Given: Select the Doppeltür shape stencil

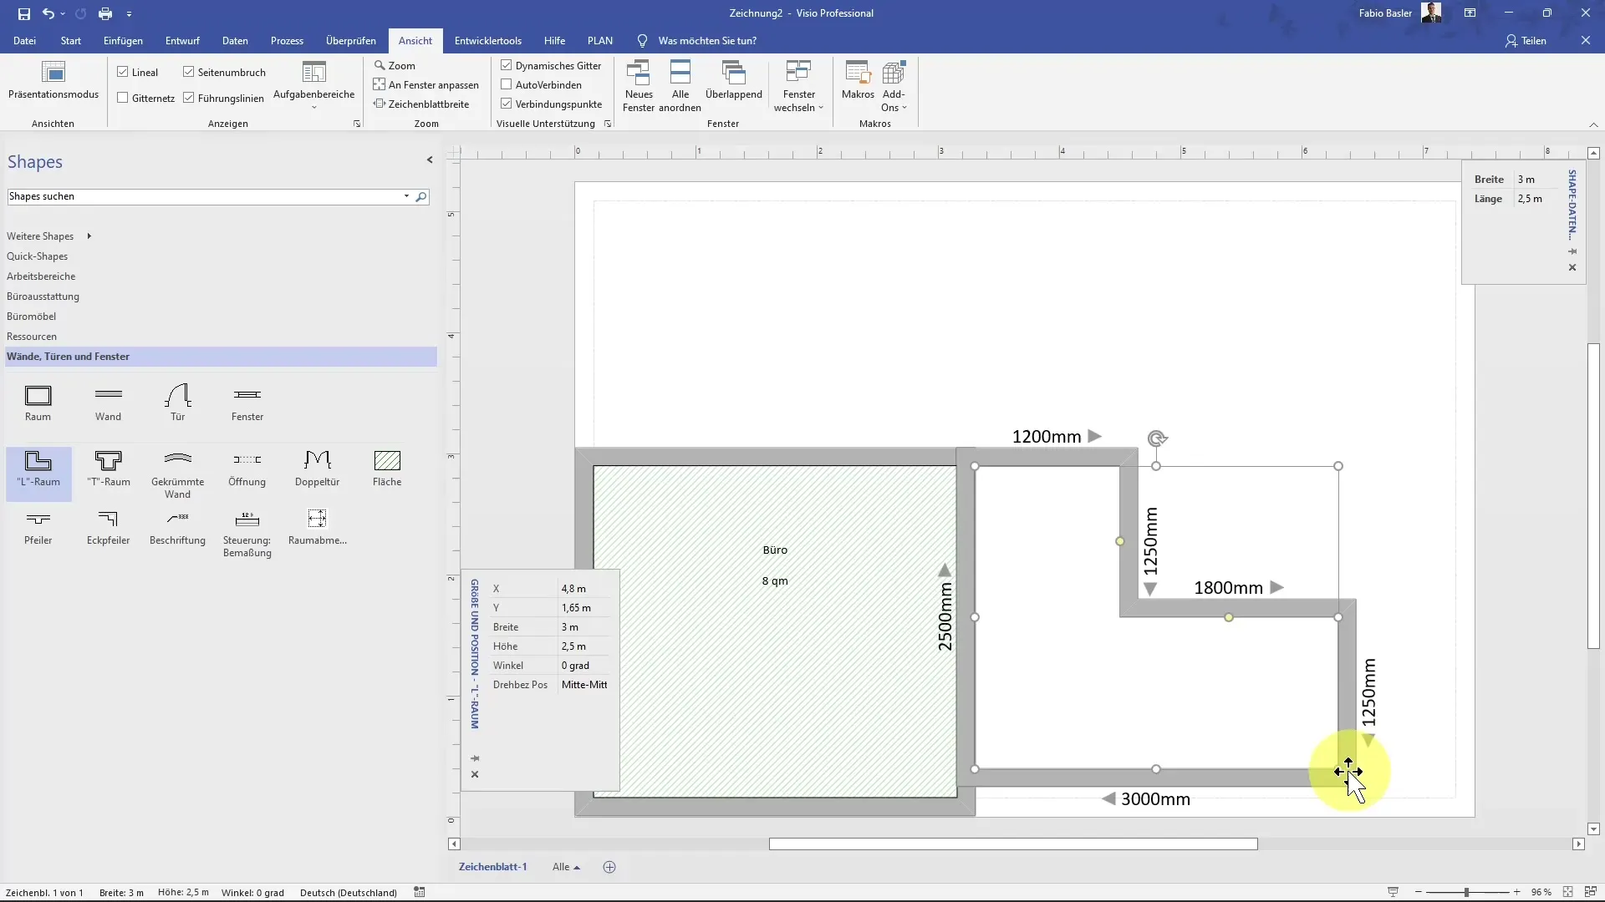Looking at the screenshot, I should 318,469.
